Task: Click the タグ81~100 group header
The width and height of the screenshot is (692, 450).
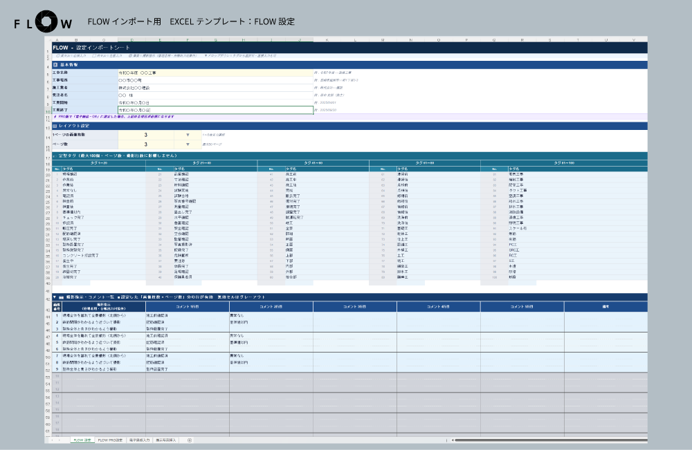Action: pos(564,163)
